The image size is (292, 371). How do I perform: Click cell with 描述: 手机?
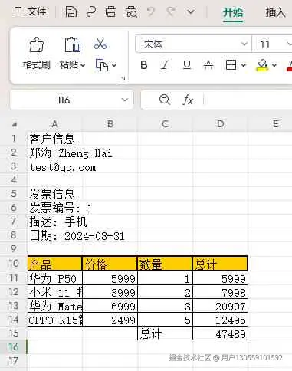tap(54, 222)
